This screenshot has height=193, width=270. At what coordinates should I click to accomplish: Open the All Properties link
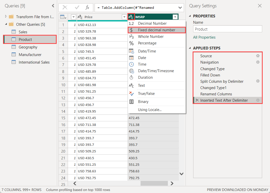click(x=204, y=37)
